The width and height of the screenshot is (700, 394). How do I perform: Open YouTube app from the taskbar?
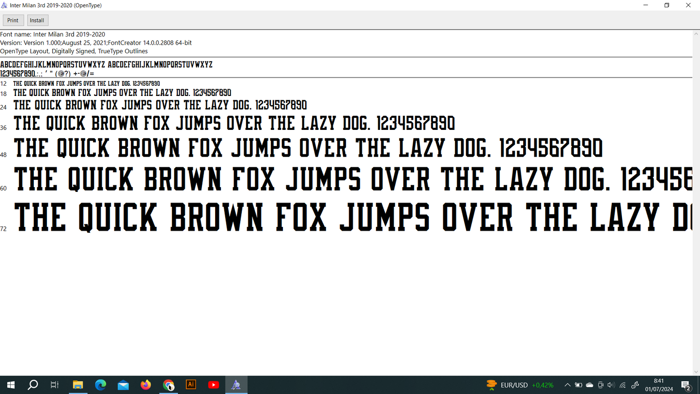click(213, 385)
